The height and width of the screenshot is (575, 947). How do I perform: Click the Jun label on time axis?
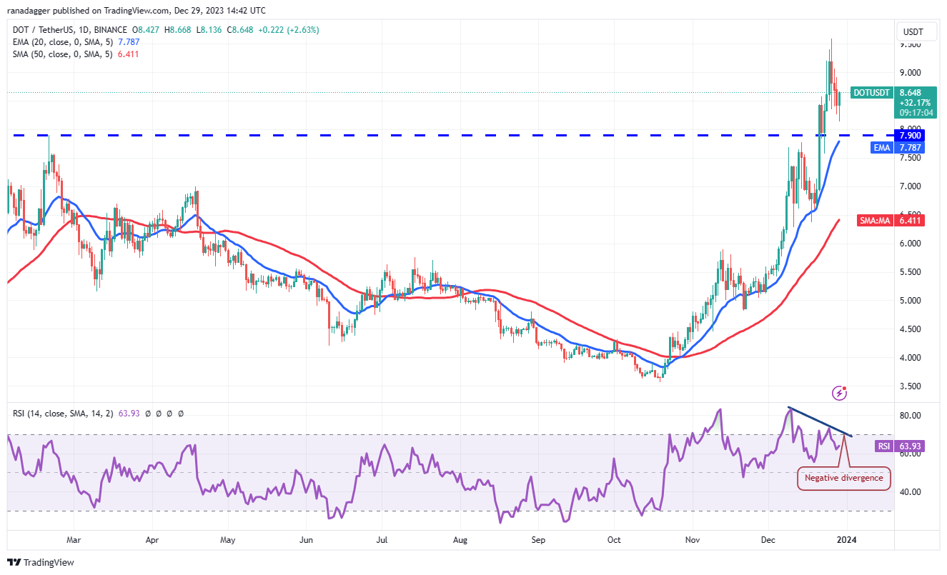(306, 541)
